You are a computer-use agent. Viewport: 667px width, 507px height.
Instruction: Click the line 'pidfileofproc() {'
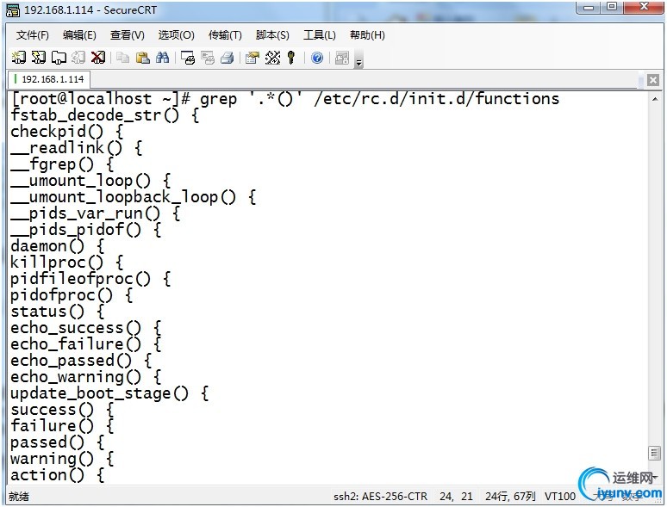(x=90, y=279)
